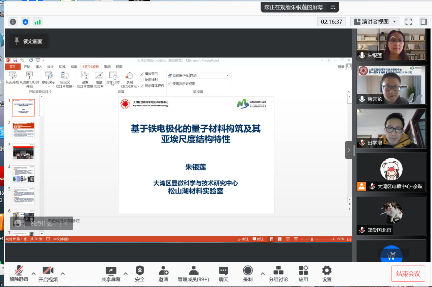Image resolution: width=432 pixels, height=287 pixels.
Task: Open Breakout Rooms (分组讨论) icon
Action: point(278,271)
